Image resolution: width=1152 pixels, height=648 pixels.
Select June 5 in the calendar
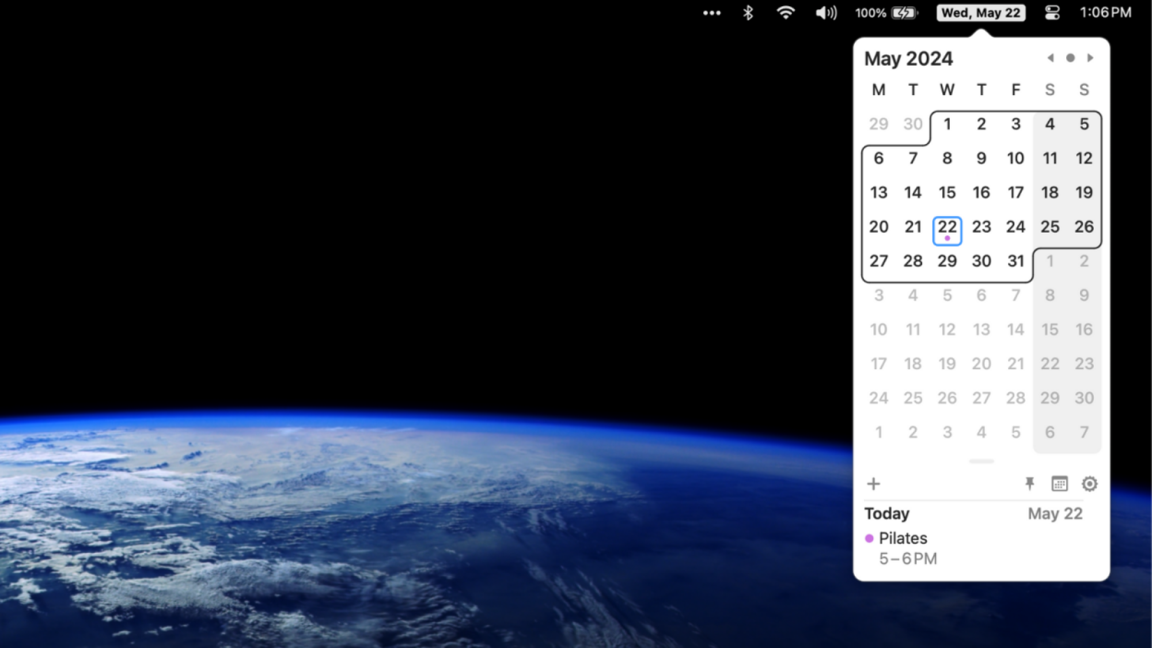pos(947,295)
